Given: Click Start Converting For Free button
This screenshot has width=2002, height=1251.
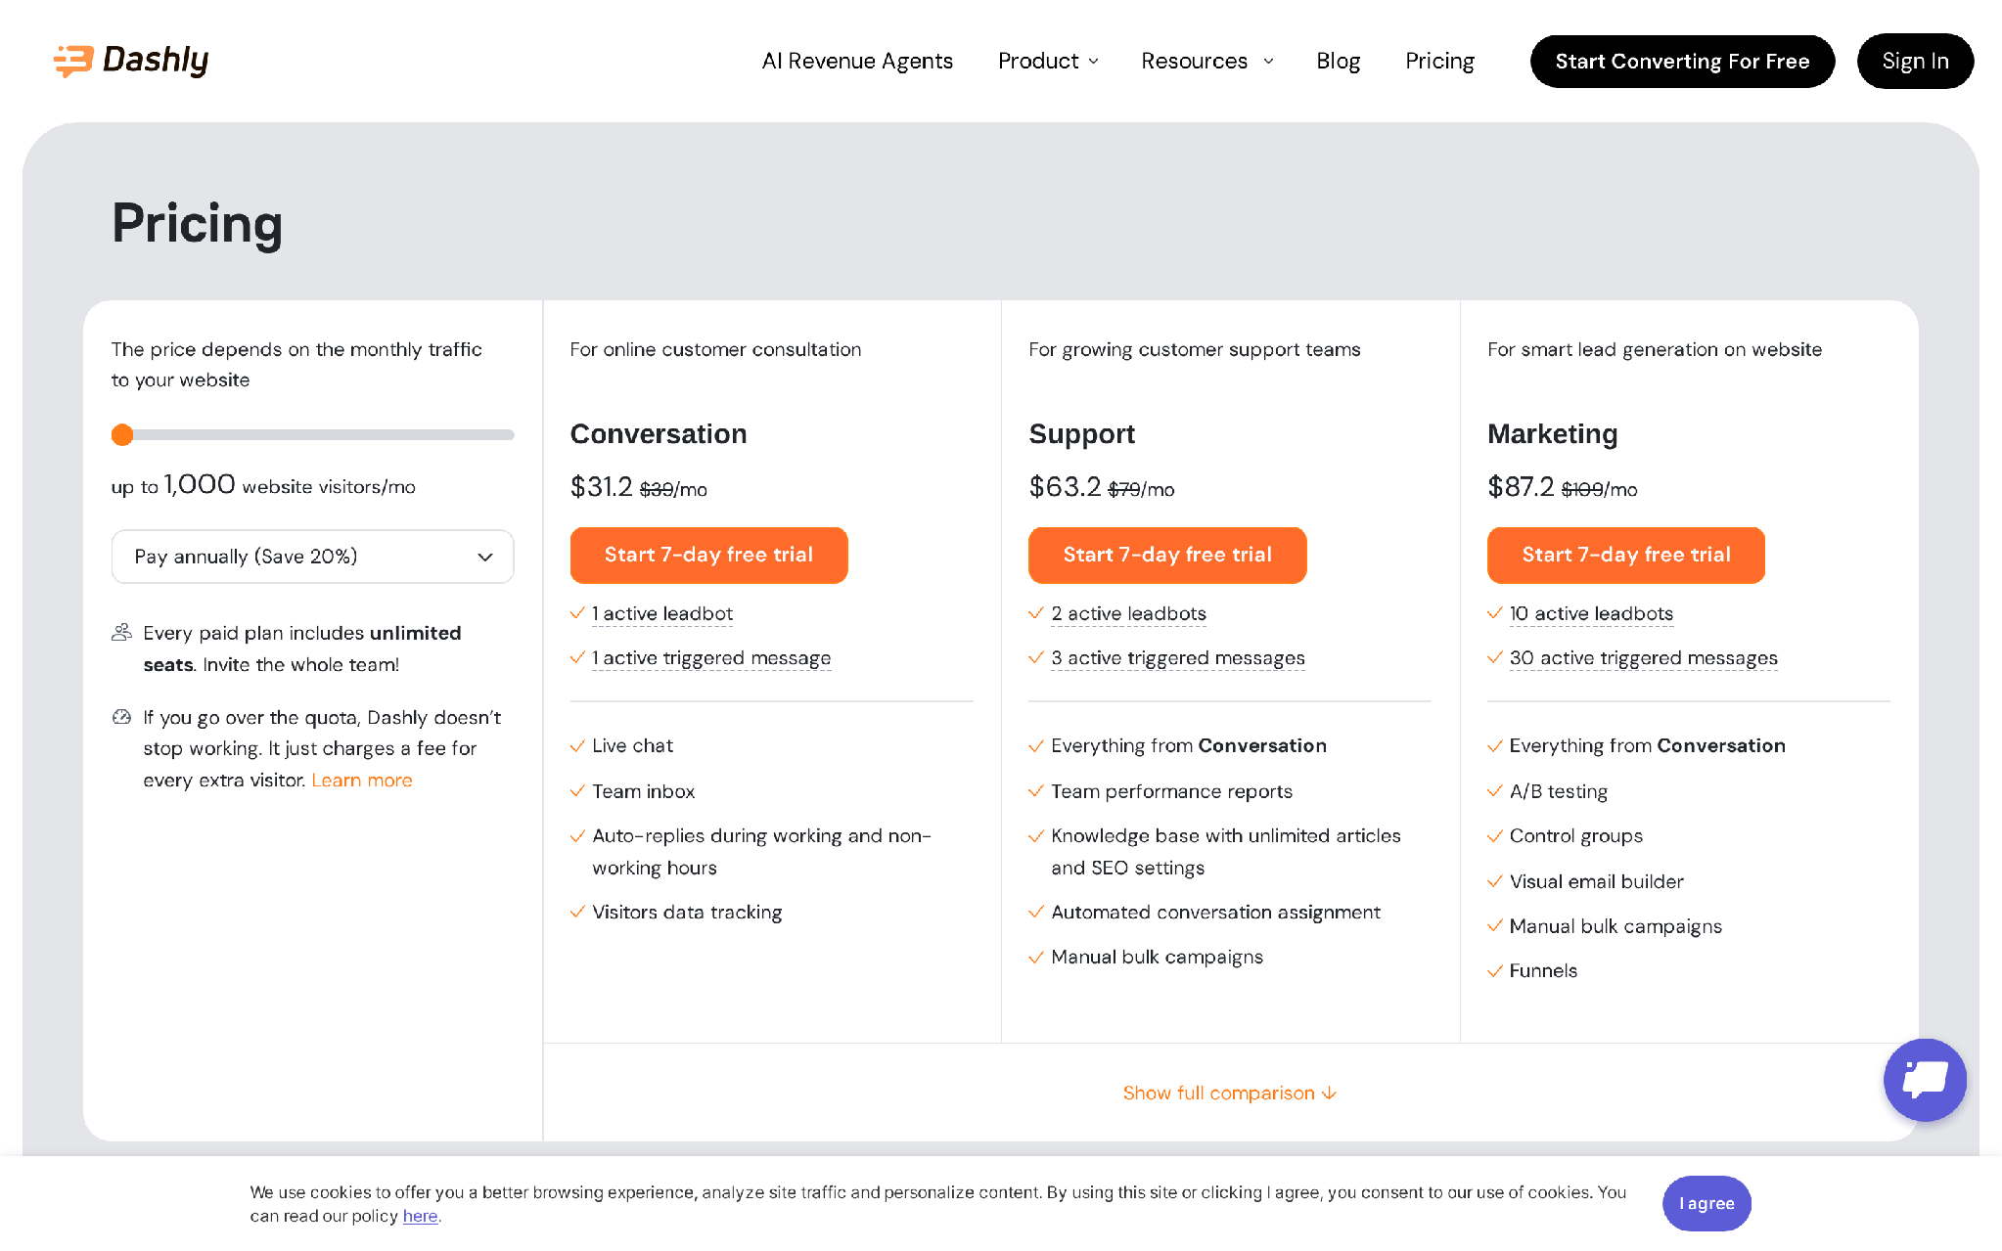Looking at the screenshot, I should [x=1682, y=62].
